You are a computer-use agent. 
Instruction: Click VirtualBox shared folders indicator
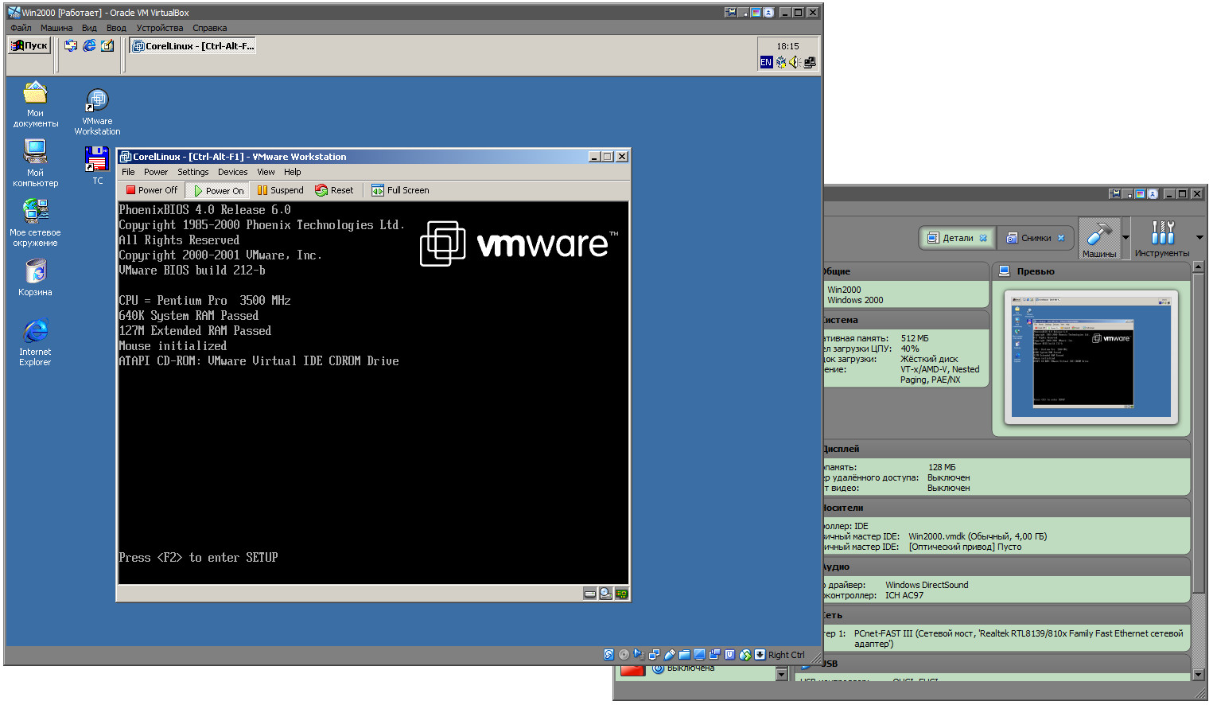click(x=684, y=655)
